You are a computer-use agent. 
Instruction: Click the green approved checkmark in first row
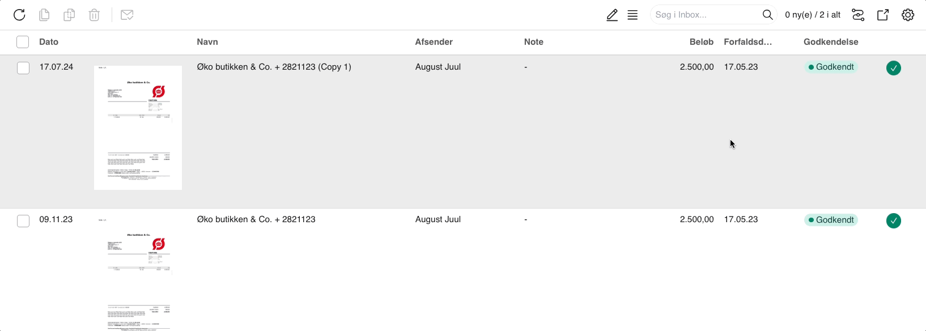(x=894, y=68)
